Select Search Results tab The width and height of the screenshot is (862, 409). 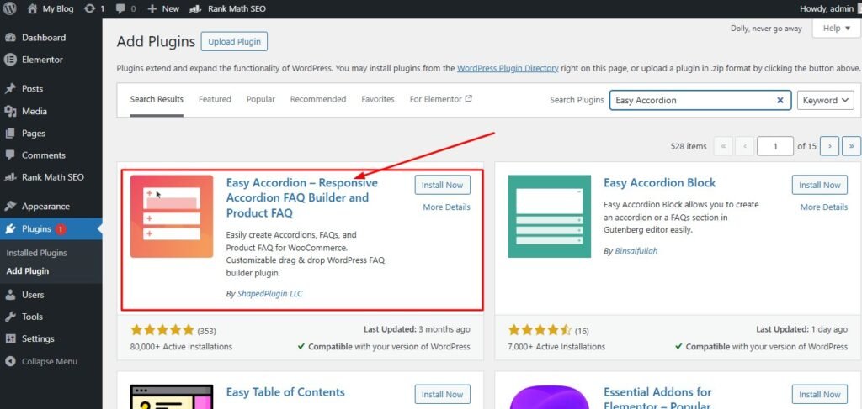click(157, 99)
